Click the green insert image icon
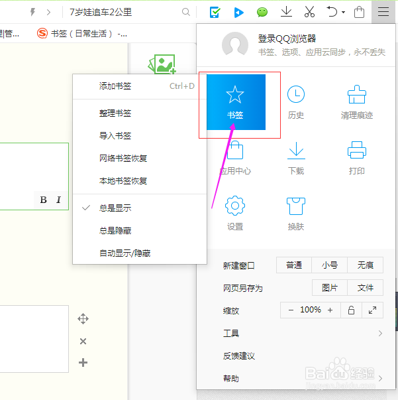The width and height of the screenshot is (398, 400). (162, 64)
